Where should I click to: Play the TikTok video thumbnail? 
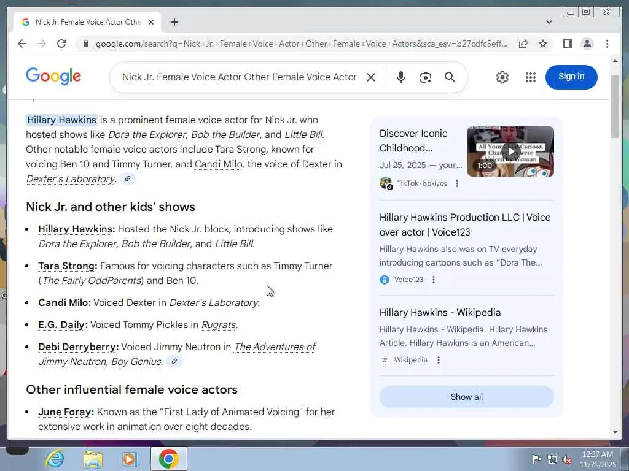coord(510,151)
